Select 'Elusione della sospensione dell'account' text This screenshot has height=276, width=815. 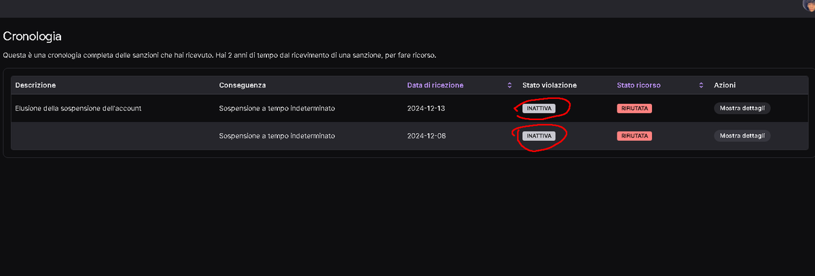78,108
